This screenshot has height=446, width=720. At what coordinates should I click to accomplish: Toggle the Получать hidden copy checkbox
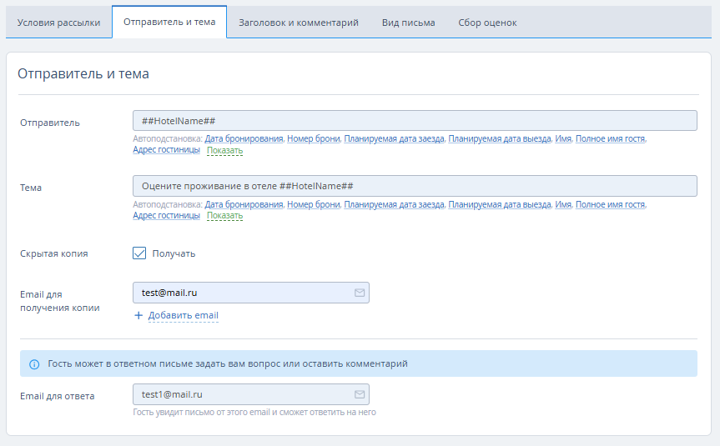click(139, 253)
